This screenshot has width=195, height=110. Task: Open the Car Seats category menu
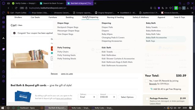(x=35, y=17)
